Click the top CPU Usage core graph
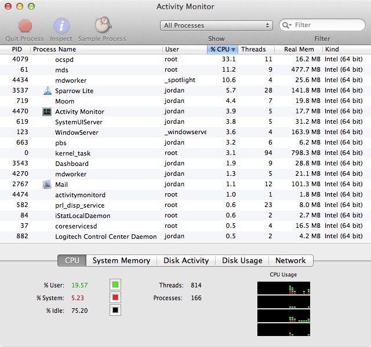 [x=283, y=288]
